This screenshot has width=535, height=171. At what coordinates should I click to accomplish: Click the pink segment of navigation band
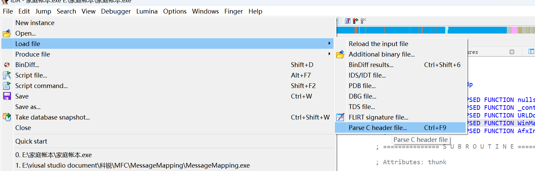coord(515,30)
